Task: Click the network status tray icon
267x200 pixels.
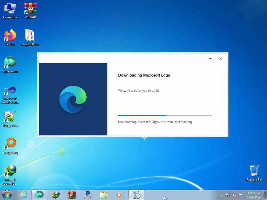Action: tap(228, 195)
